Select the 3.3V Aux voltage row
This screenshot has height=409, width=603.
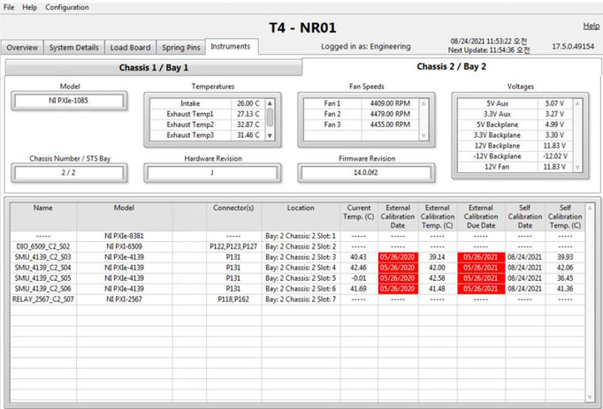515,114
